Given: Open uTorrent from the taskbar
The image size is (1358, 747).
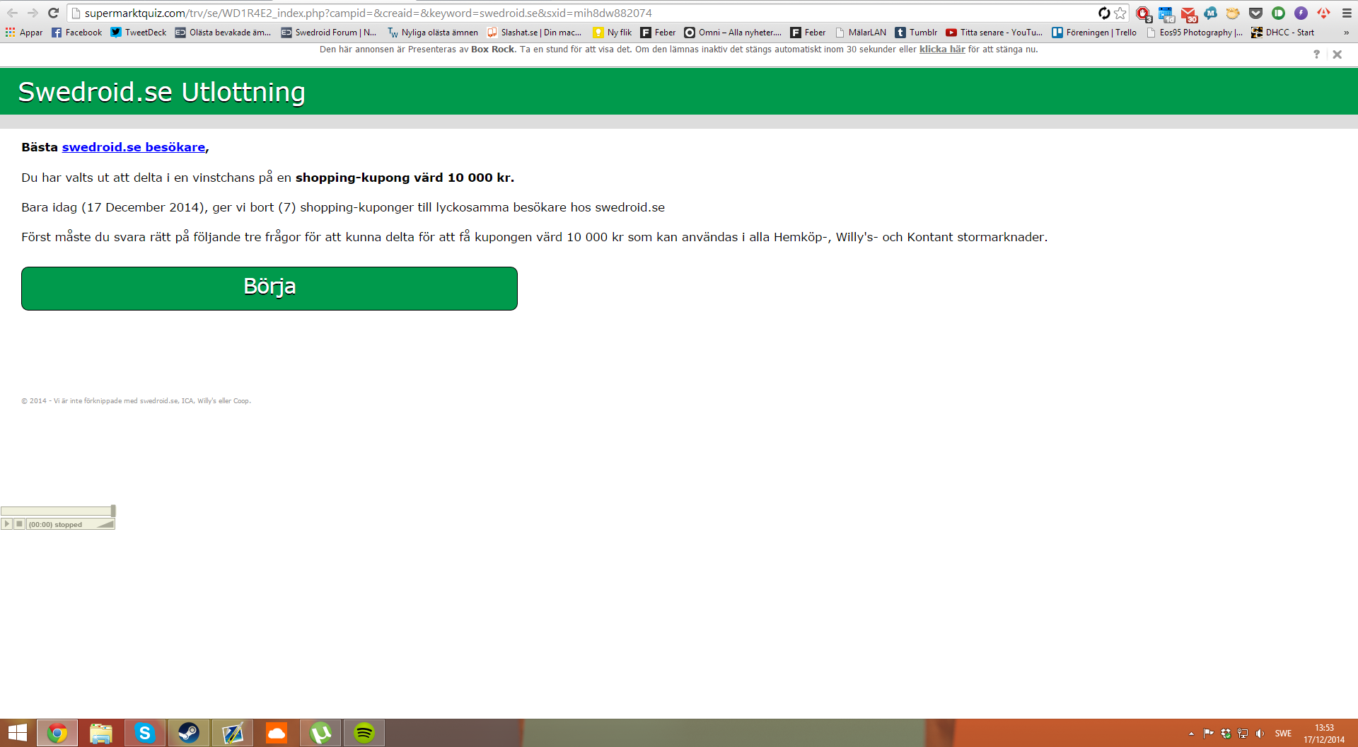Looking at the screenshot, I should coord(320,733).
